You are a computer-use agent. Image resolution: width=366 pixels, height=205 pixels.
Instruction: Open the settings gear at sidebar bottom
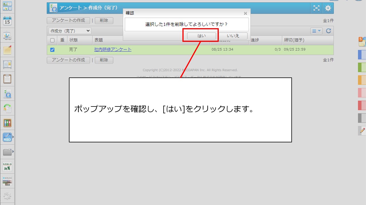pos(7,196)
